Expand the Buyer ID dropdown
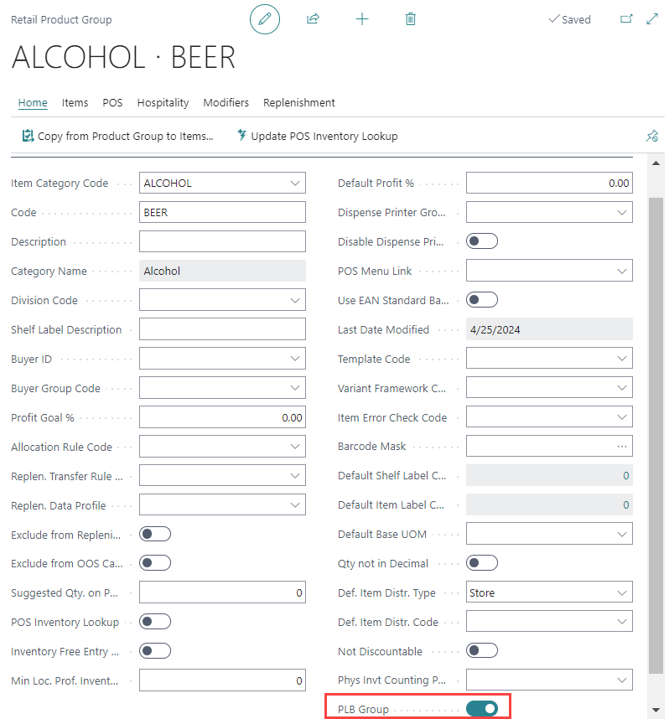Image resolution: width=669 pixels, height=719 pixels. (295, 359)
